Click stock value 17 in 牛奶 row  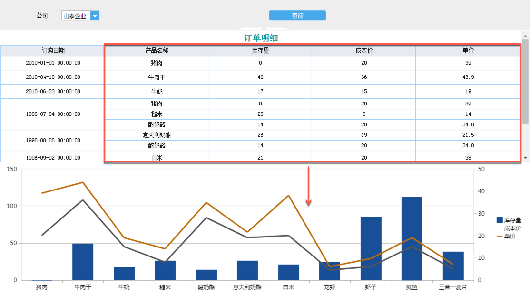click(260, 91)
